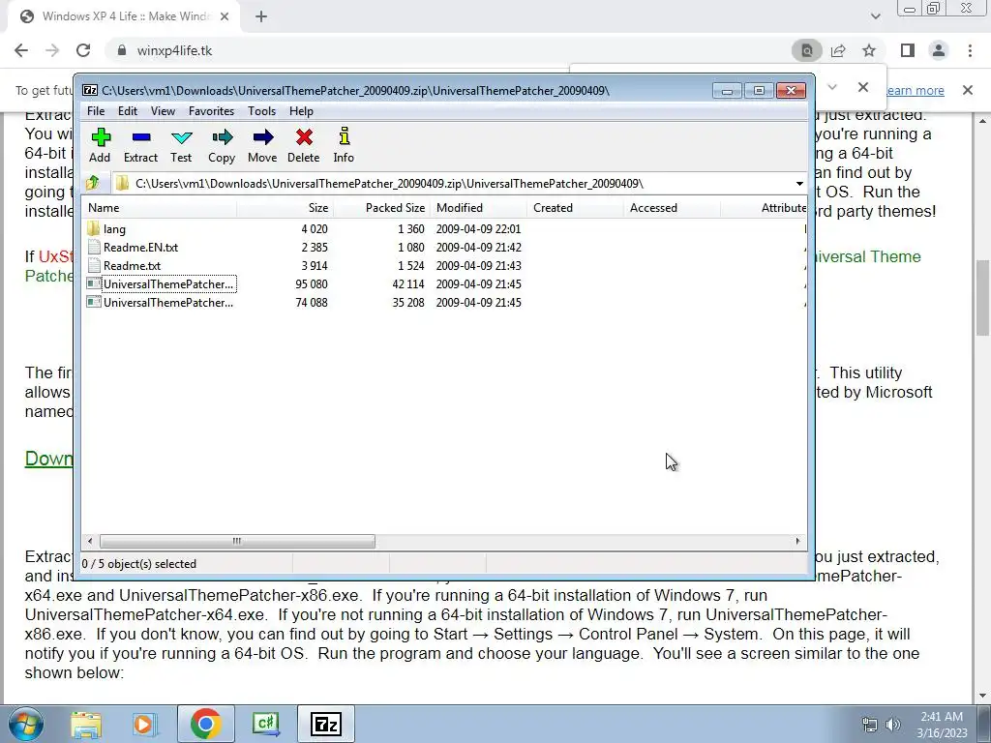
Task: Open the Help menu
Action: pos(301,110)
